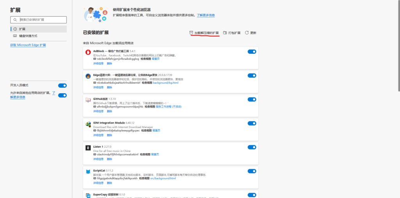The image size is (400, 198).
Task: Click 删除 for Edge清理大师
Action: 109,88
